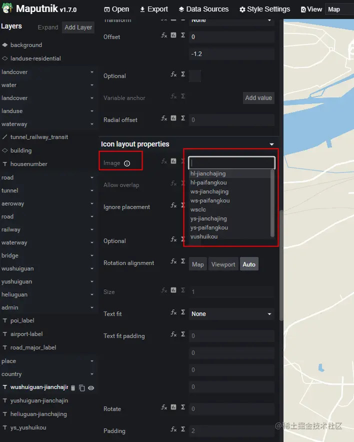Viewport: 354px width, 442px height.
Task: Open the Map view mode dropdown
Action: pos(339,9)
